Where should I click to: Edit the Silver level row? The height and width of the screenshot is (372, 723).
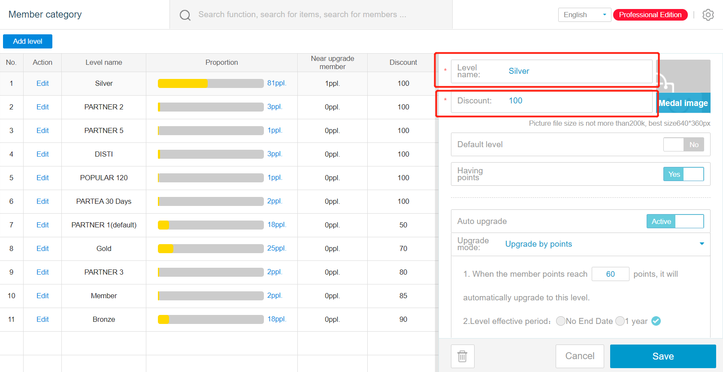pos(42,83)
